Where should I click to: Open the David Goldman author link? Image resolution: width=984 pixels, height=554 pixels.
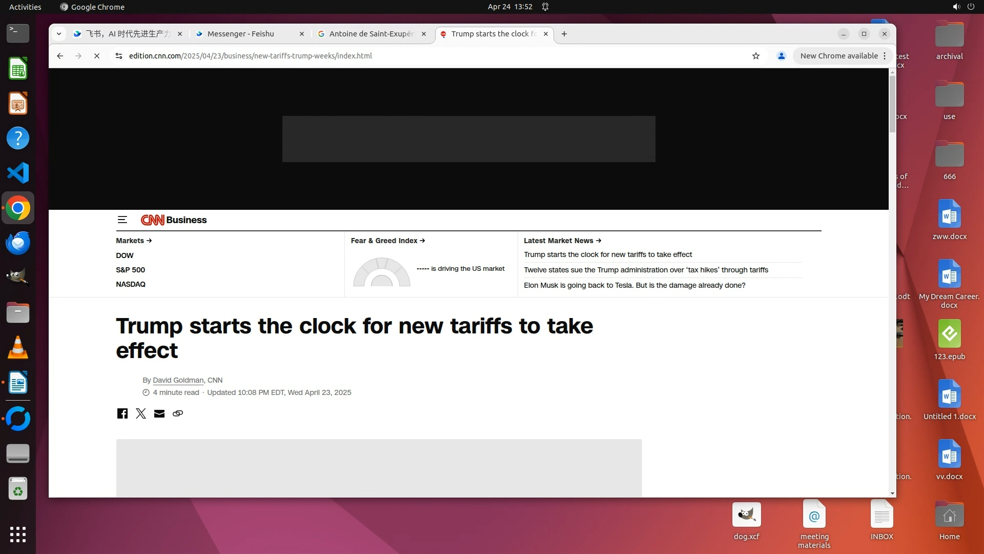point(178,380)
